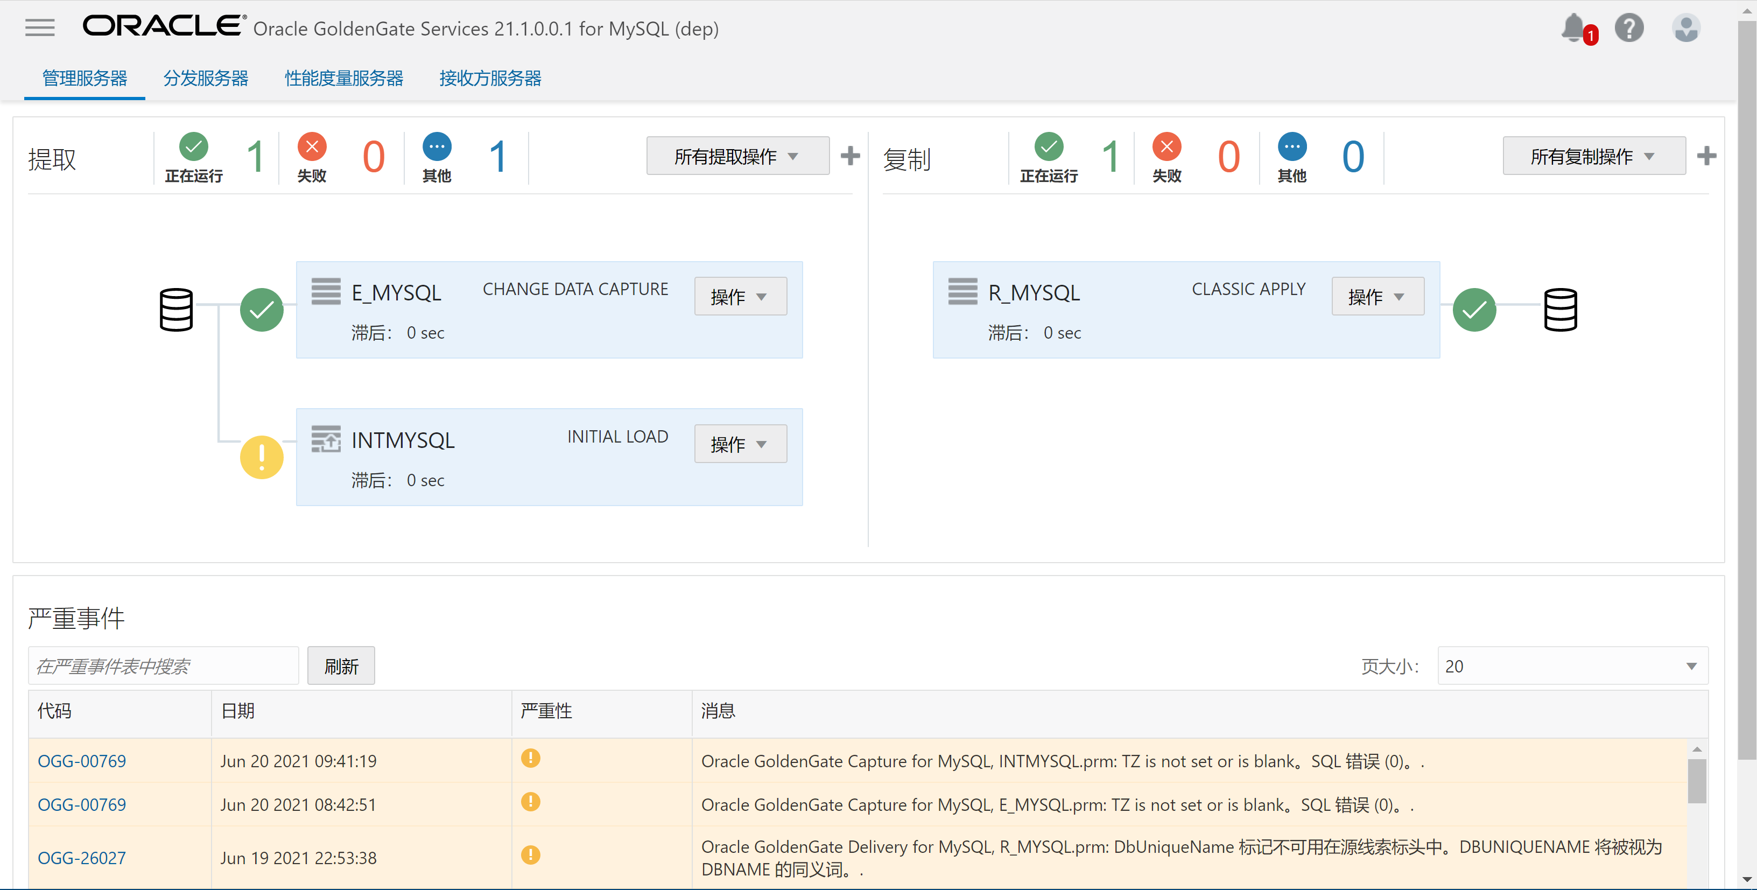Click the process icon left of E_MYSQL
Image resolution: width=1757 pixels, height=890 pixels.
point(325,291)
